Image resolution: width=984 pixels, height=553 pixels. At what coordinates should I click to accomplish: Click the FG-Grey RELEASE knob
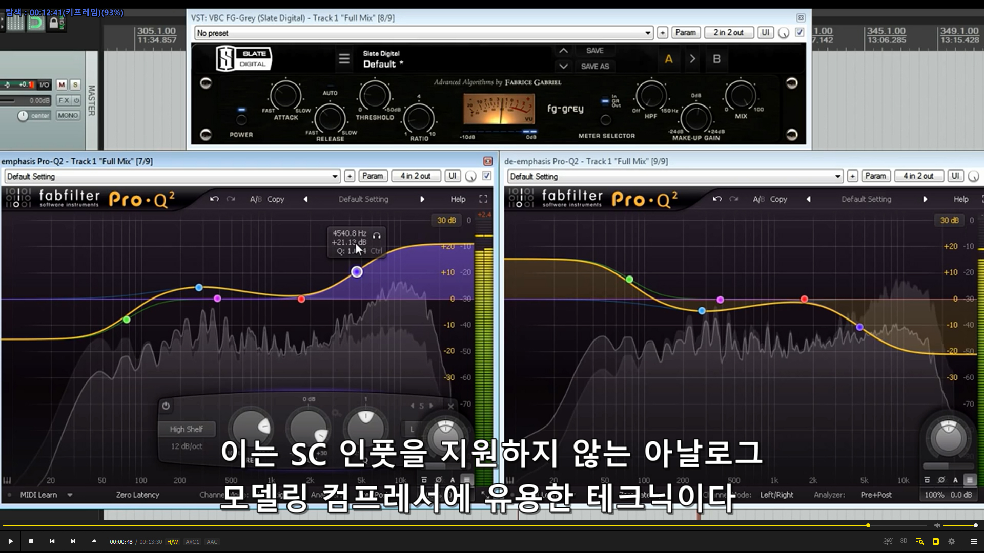pyautogui.click(x=330, y=119)
